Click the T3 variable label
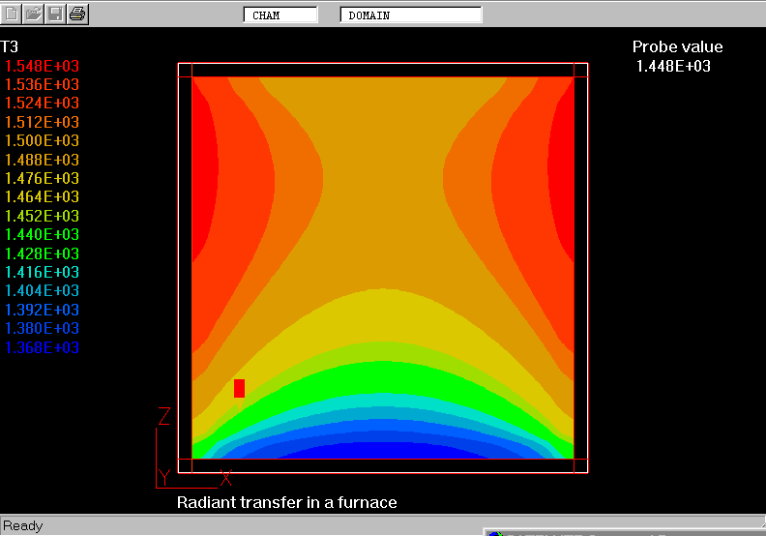766x536 pixels. (x=10, y=46)
